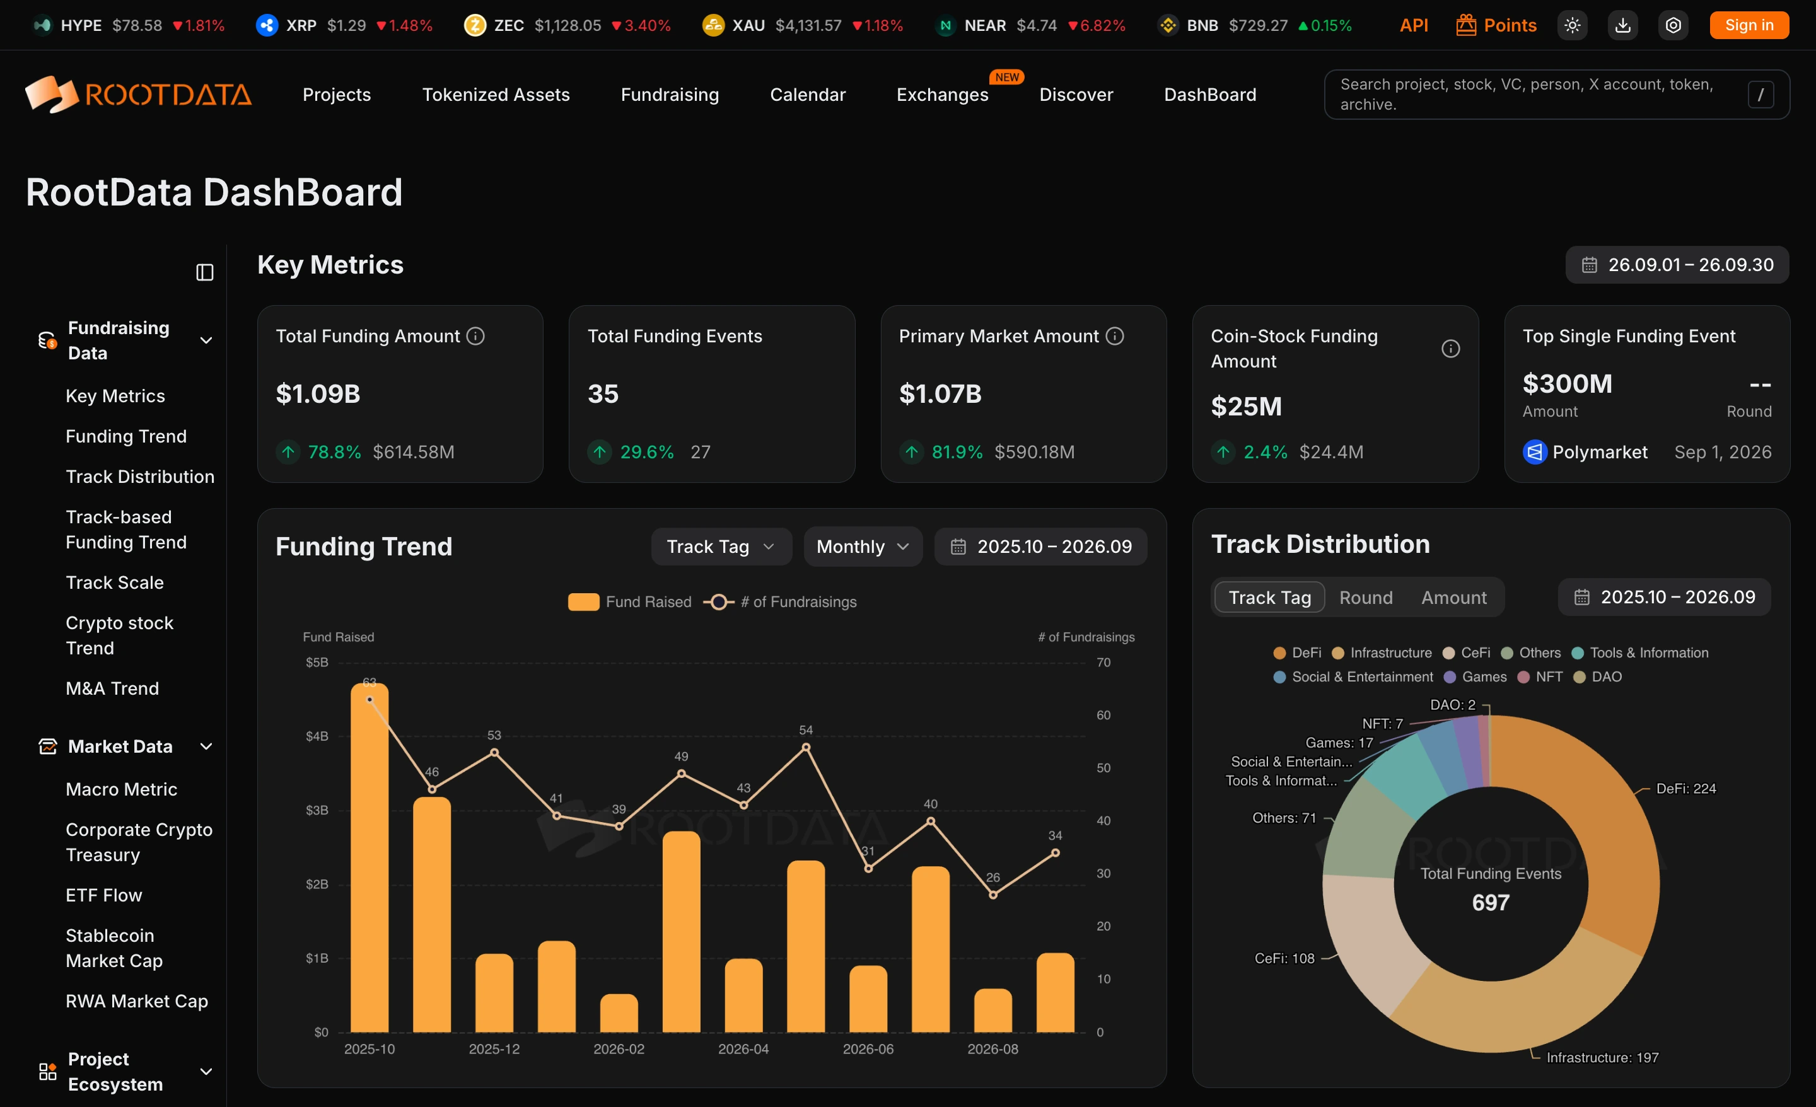Open Track Distribution date range 2025.10 – 2026.09
The image size is (1816, 1107).
[1664, 597]
